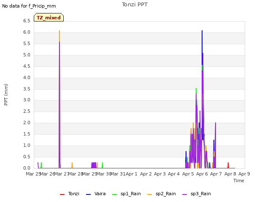This screenshot has width=270, height=202.
Task: Click the 5.0 y-axis tick label
Action: (27, 55)
